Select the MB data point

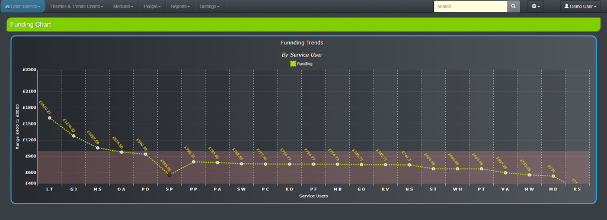click(x=337, y=164)
